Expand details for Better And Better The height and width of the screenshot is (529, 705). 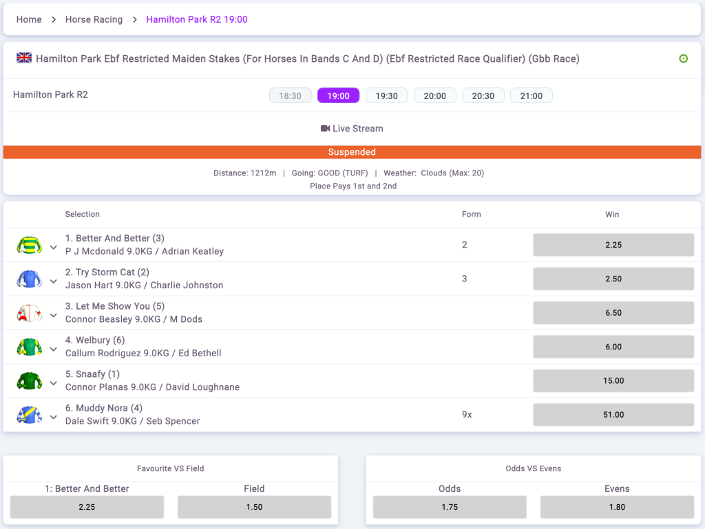[54, 246]
